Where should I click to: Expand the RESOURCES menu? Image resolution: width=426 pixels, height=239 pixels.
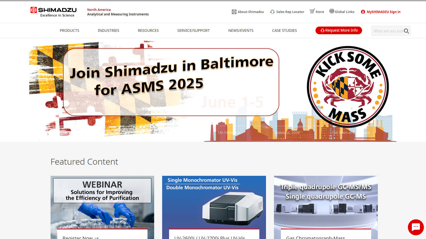pyautogui.click(x=148, y=31)
